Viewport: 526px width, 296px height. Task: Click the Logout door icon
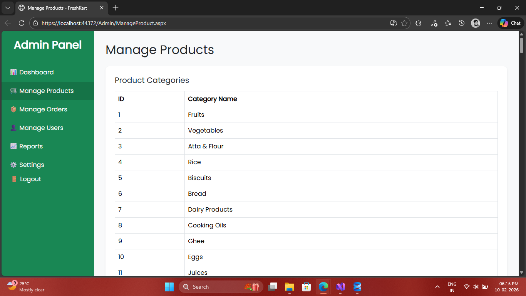14,179
